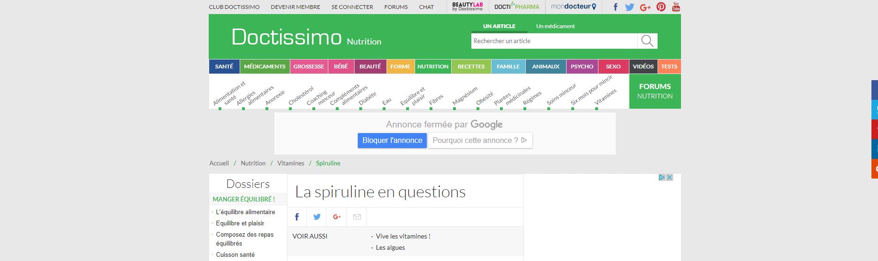Open 'Composez des repas équilibrés' dossier
The image size is (878, 261).
click(x=245, y=239)
